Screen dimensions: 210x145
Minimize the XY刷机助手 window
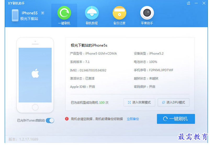[x=196, y=3]
